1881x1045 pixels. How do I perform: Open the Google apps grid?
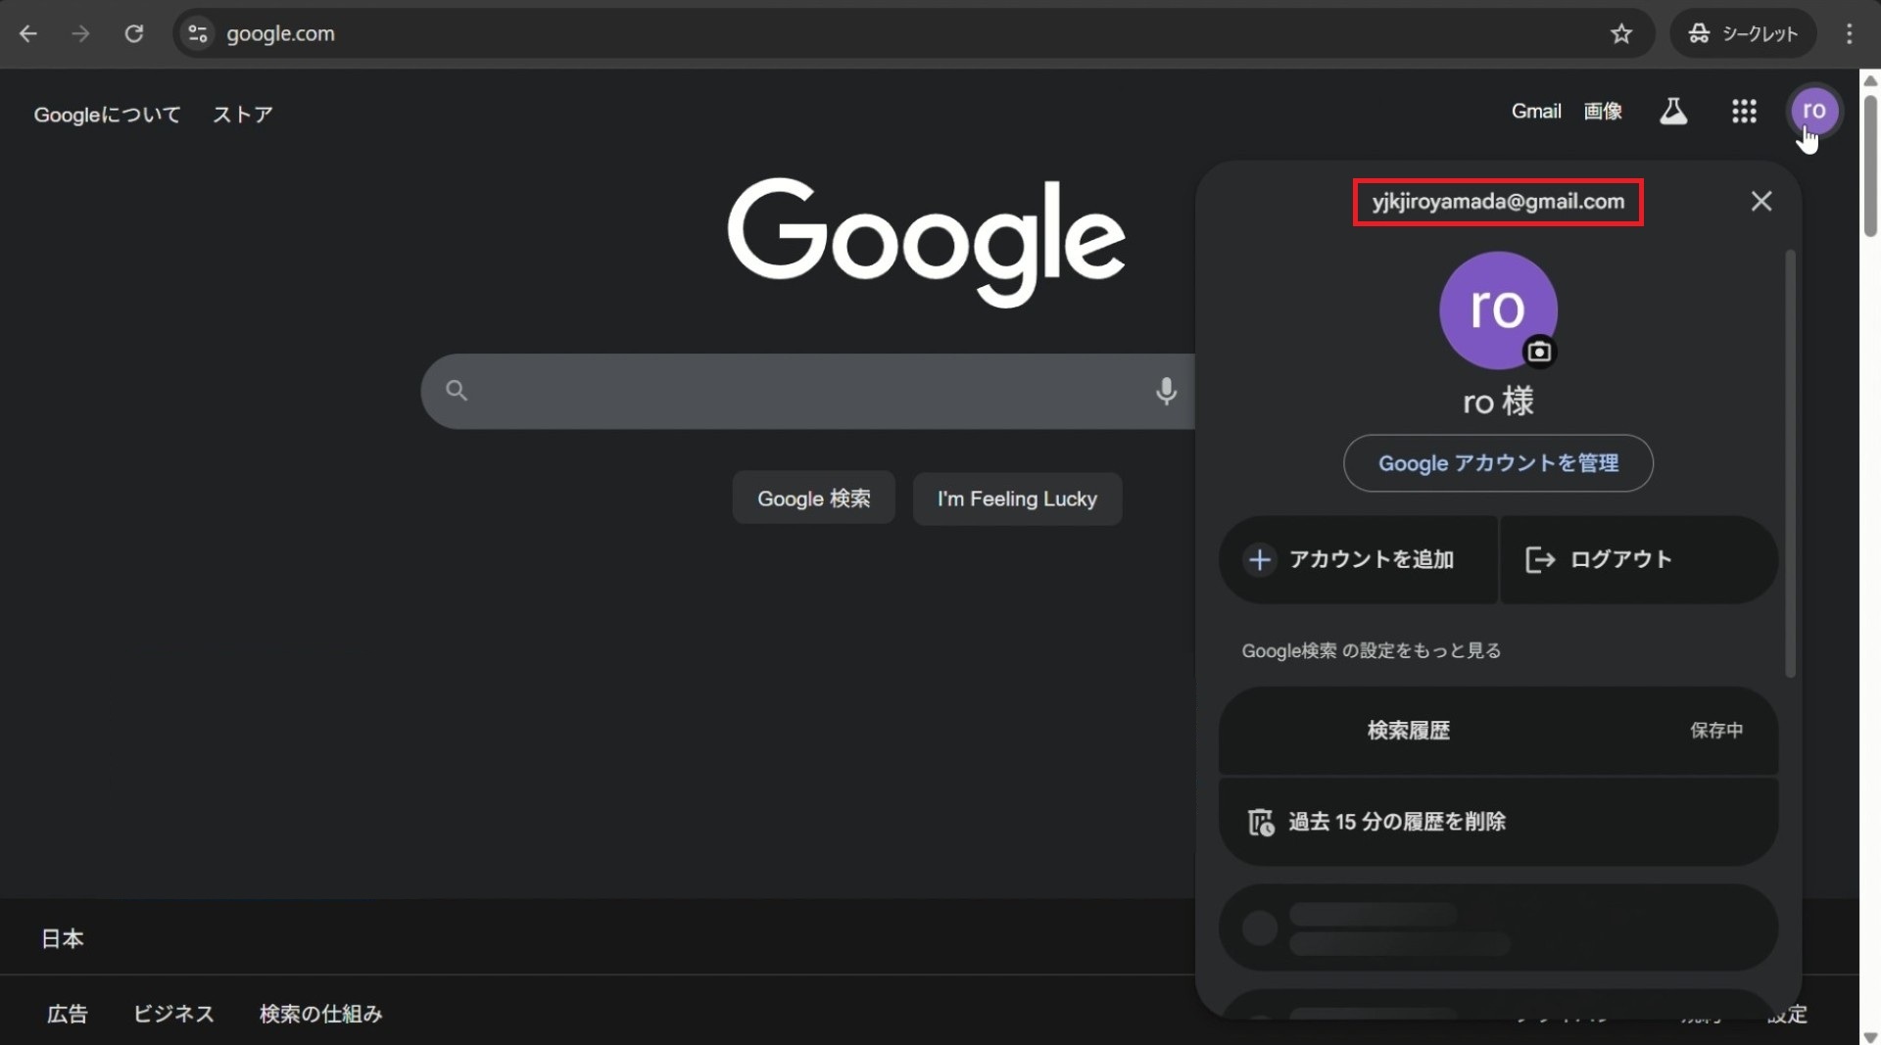tap(1744, 112)
